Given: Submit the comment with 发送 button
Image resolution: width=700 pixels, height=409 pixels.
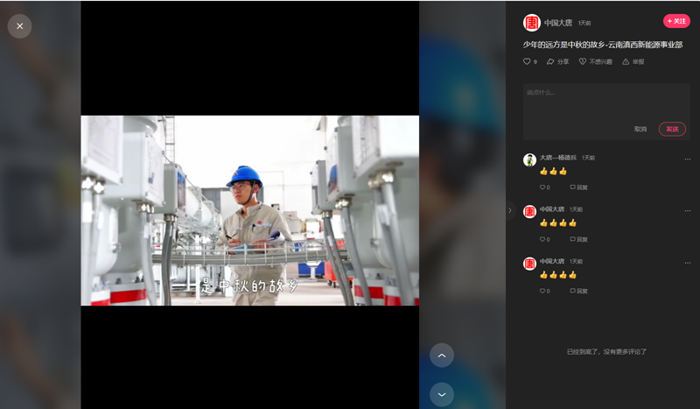Looking at the screenshot, I should 672,129.
